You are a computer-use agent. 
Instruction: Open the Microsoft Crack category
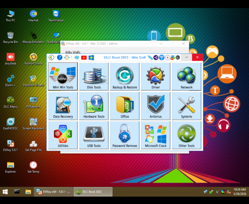(155, 135)
